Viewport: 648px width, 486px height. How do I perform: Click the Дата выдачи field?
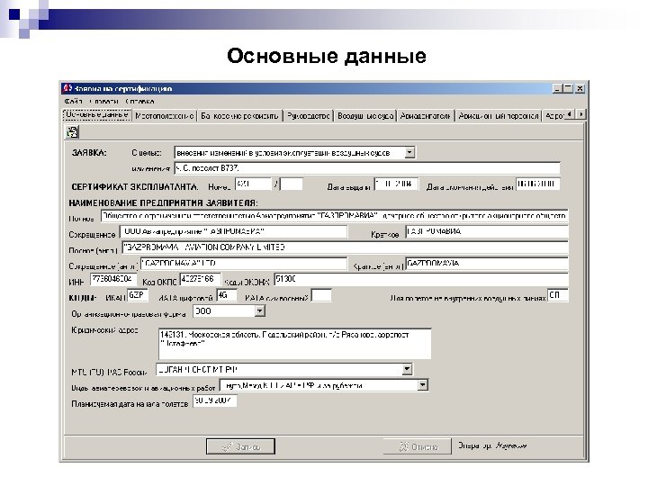pyautogui.click(x=396, y=184)
